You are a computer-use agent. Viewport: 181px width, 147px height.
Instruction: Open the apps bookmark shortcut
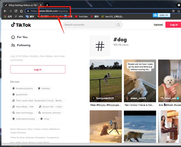(x=8, y=17)
